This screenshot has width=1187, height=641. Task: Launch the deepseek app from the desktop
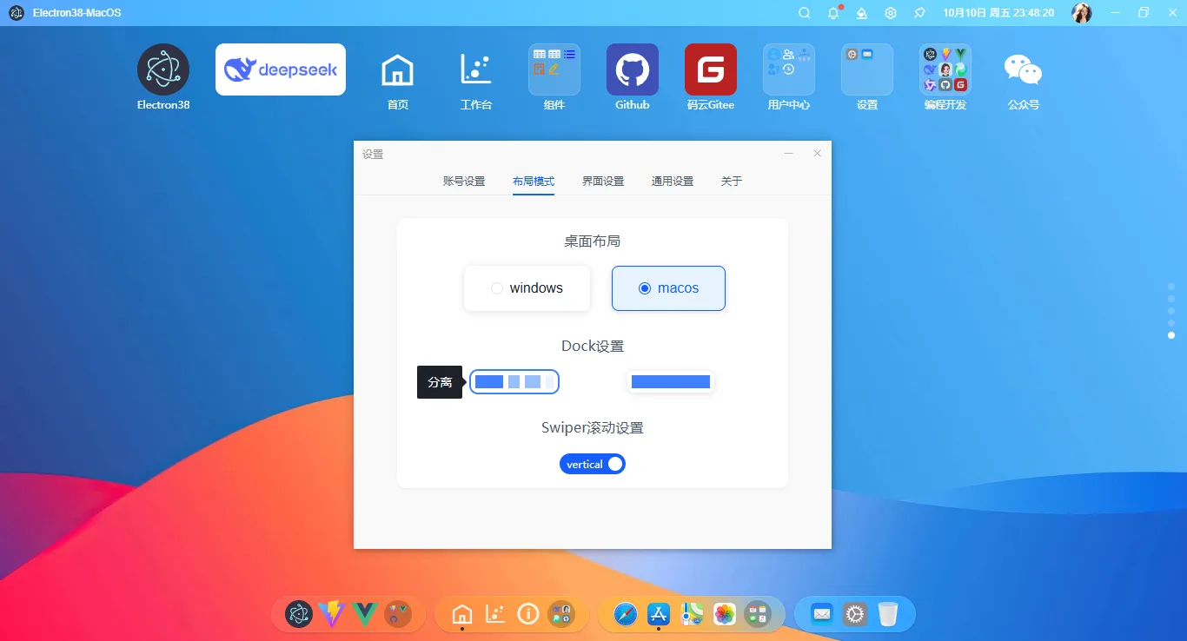[x=280, y=69]
